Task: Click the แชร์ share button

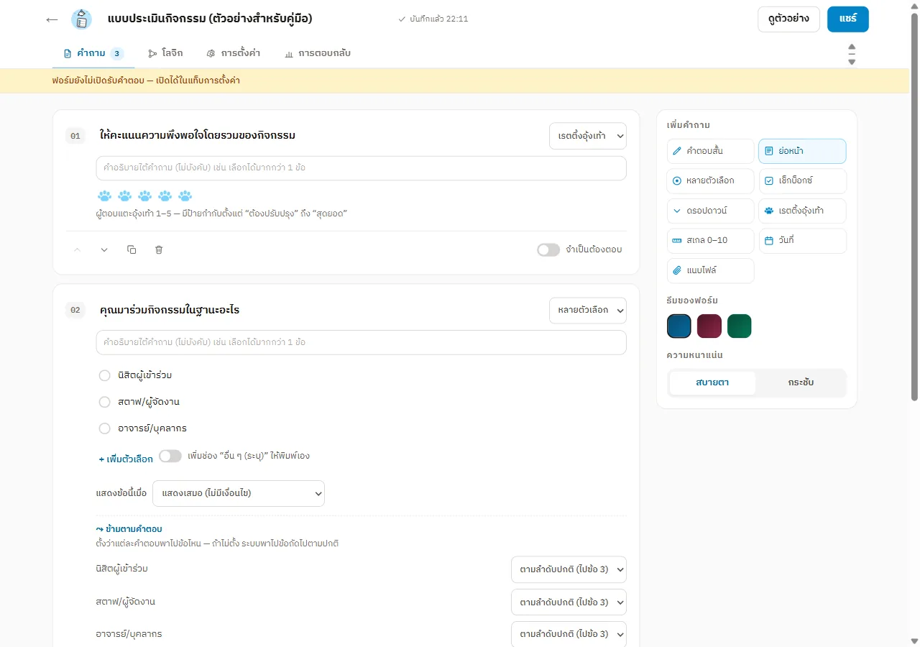Action: click(x=848, y=19)
